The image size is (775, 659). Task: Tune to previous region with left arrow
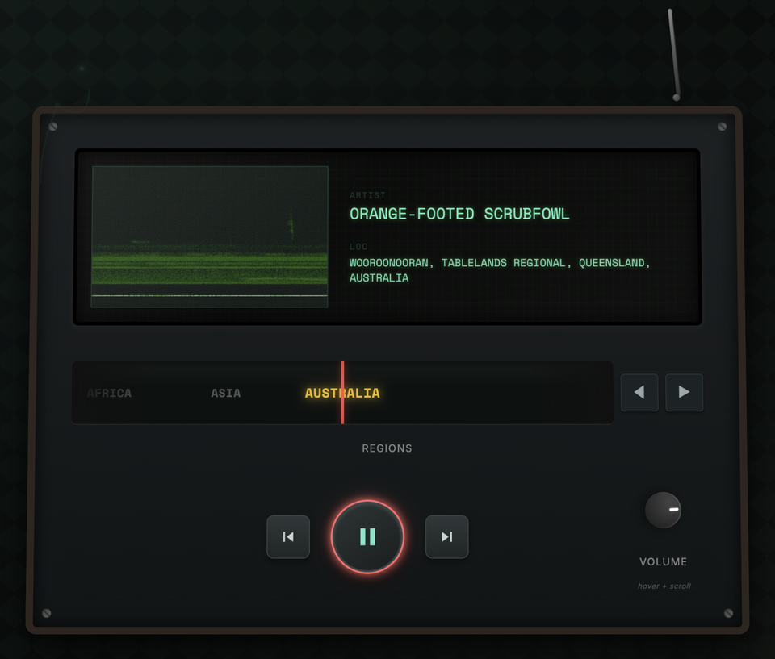(639, 392)
